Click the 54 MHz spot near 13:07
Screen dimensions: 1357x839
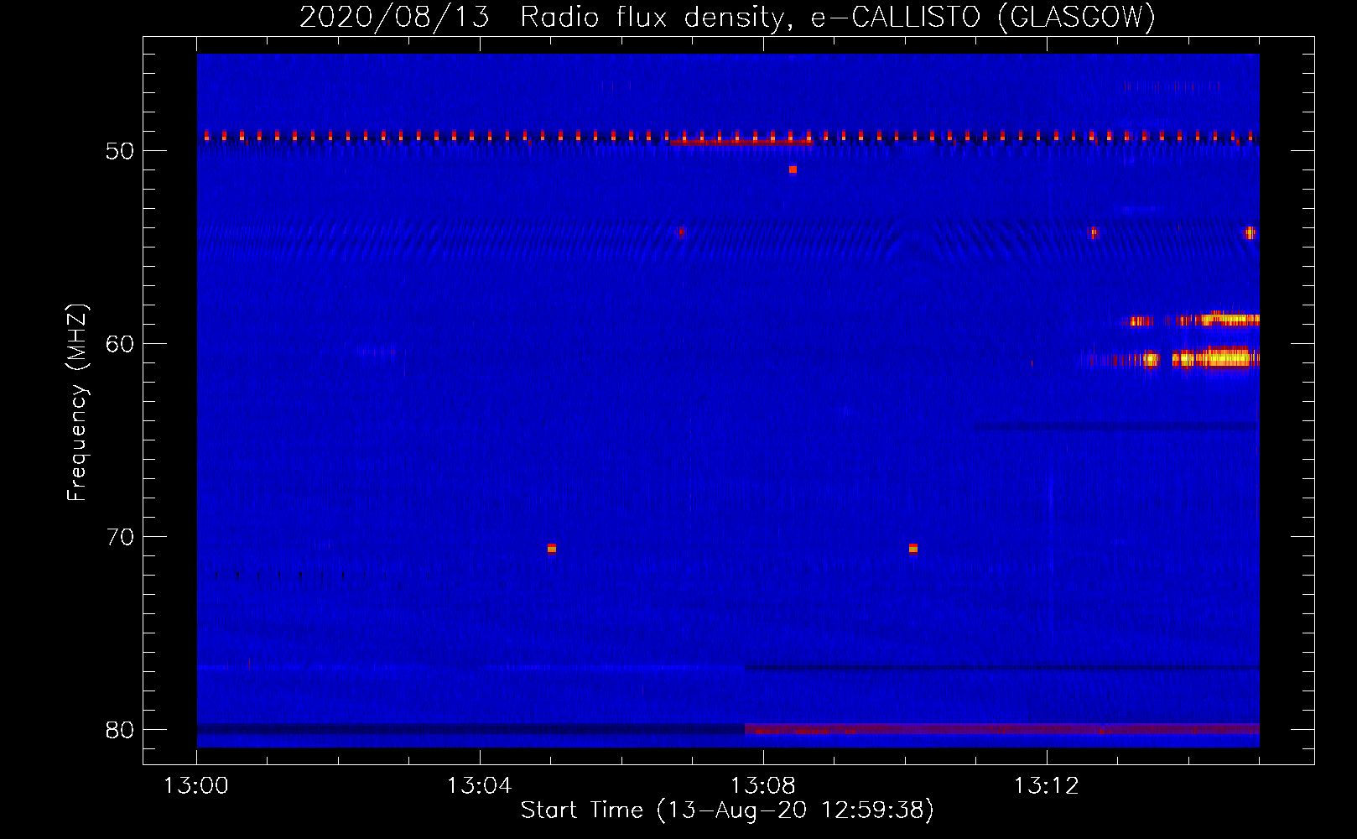pyautogui.click(x=681, y=232)
